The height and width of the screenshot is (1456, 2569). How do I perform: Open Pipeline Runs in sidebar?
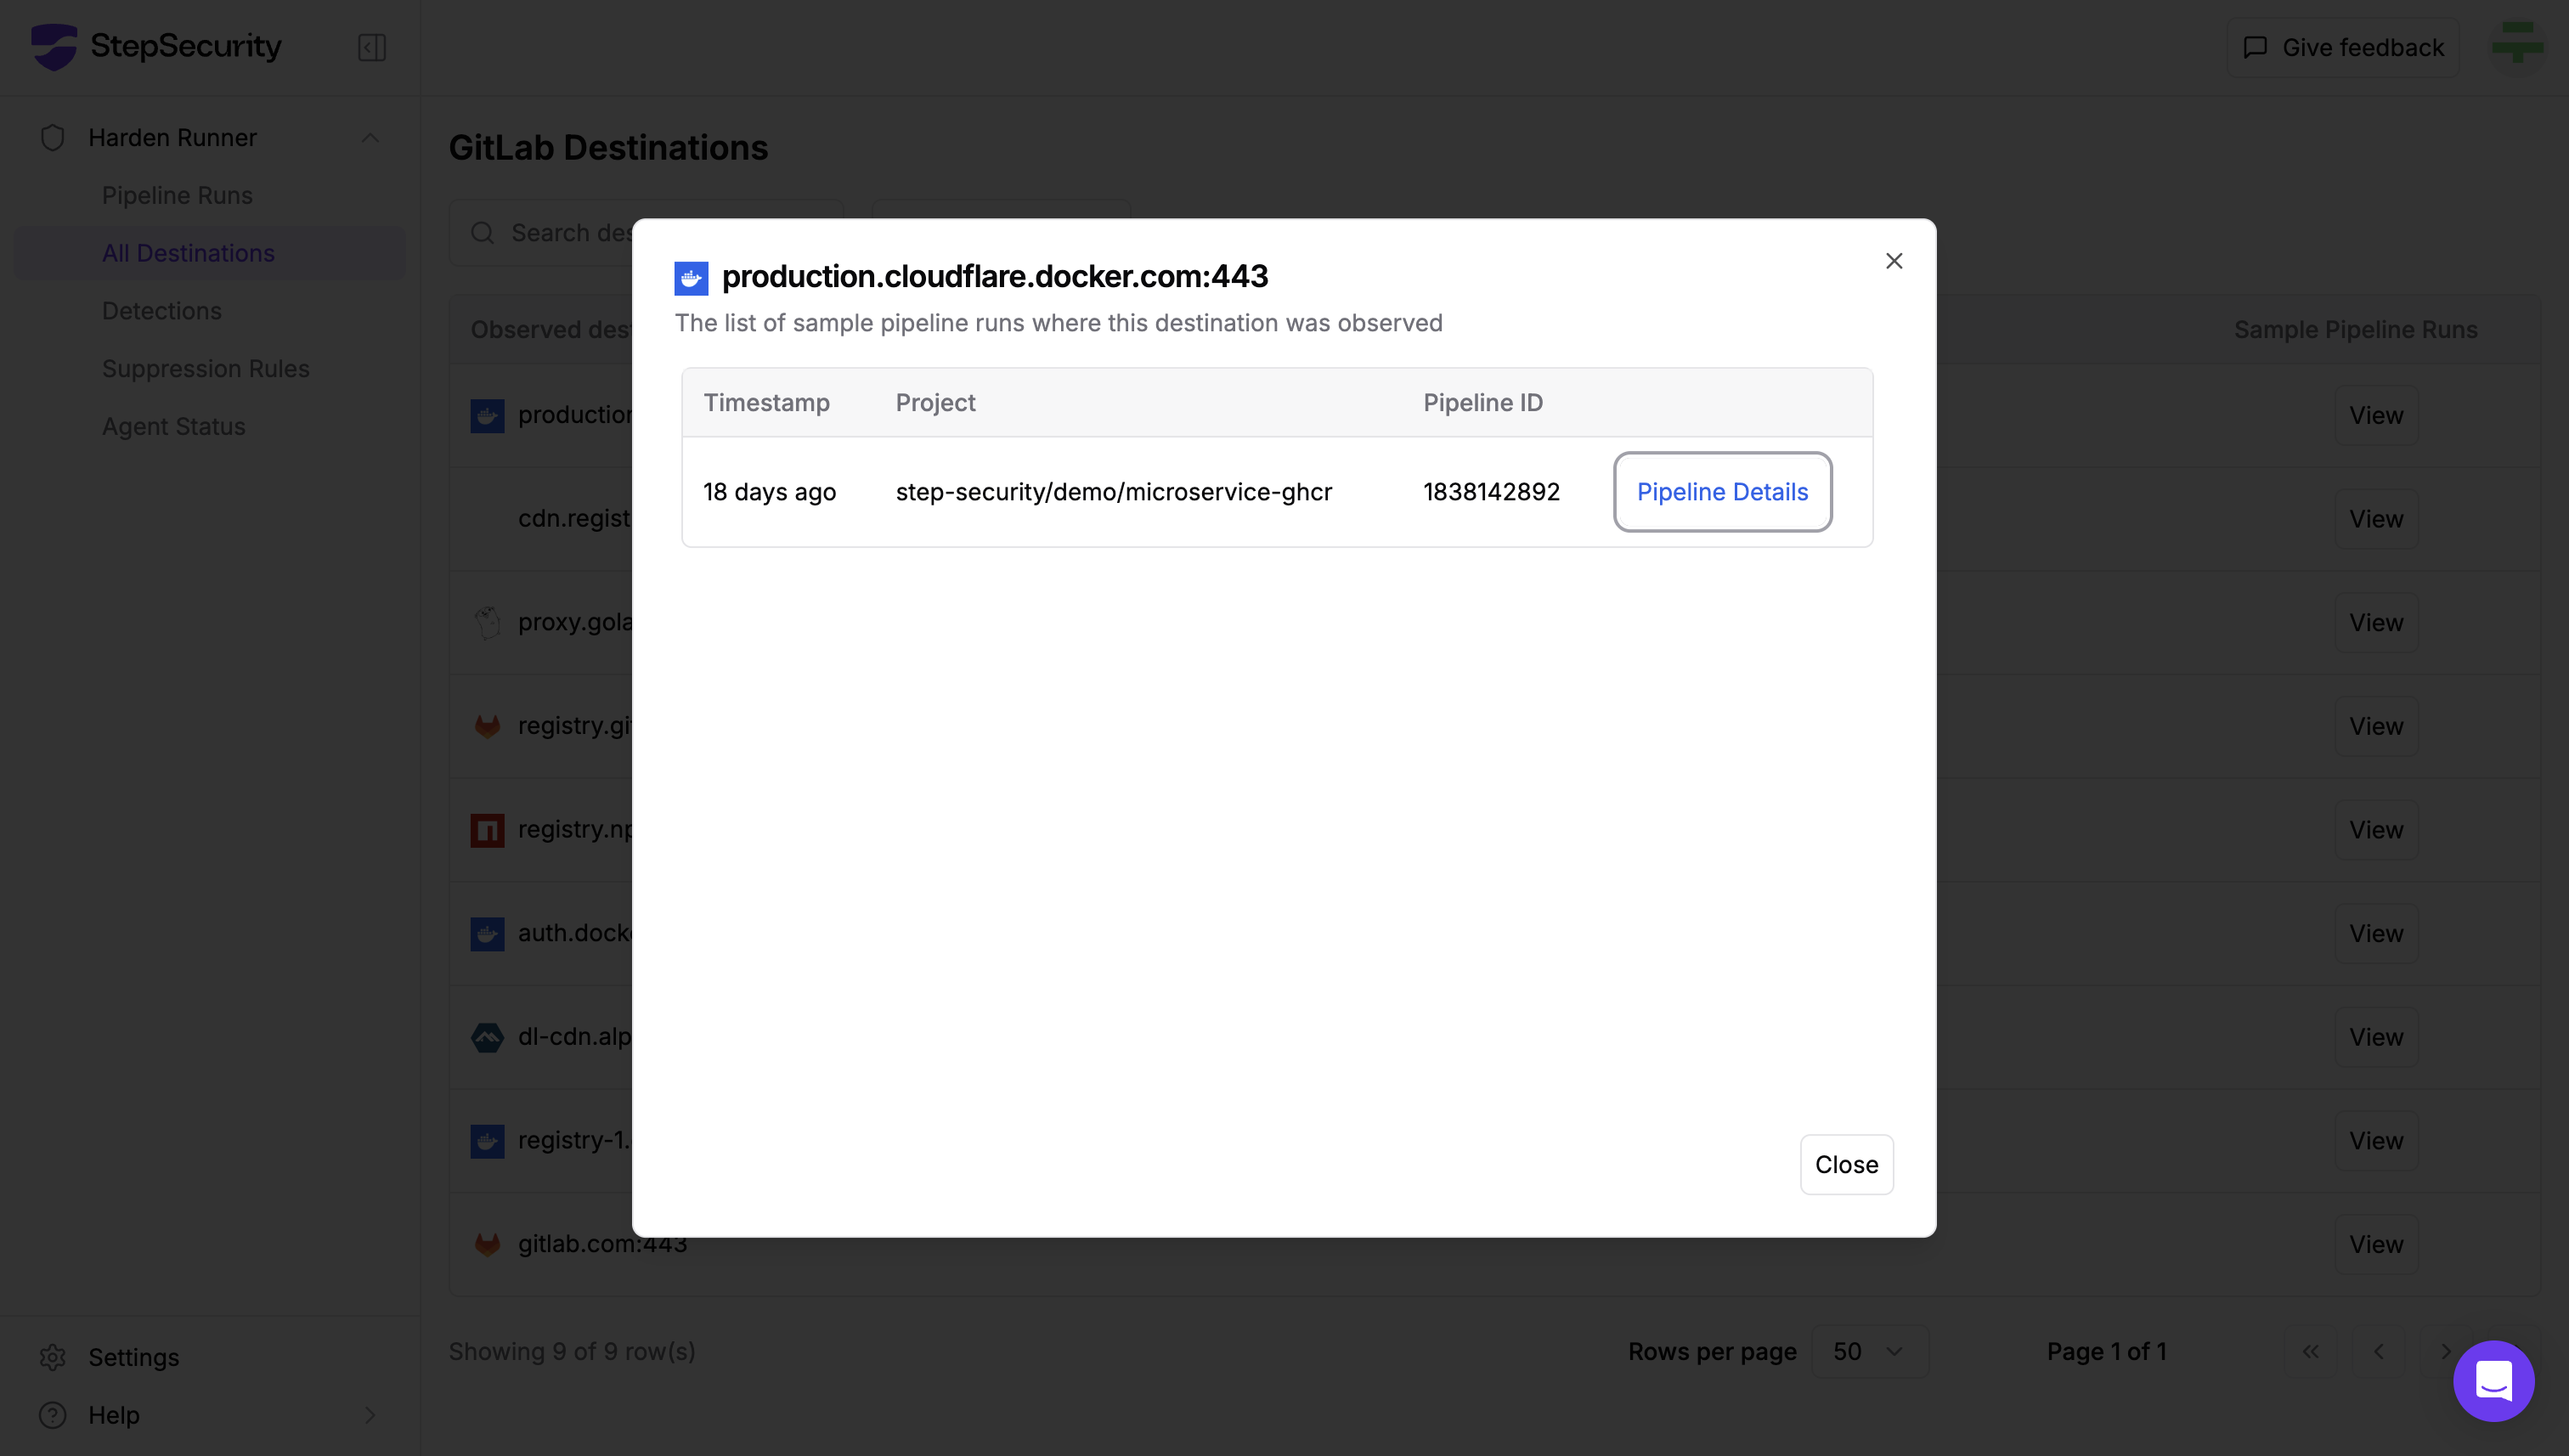click(x=177, y=195)
